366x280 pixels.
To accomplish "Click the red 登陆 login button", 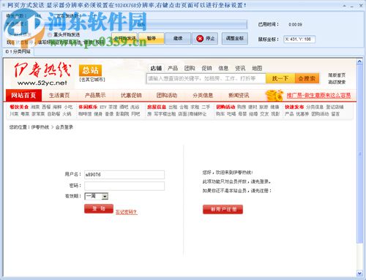I will 99,208.
